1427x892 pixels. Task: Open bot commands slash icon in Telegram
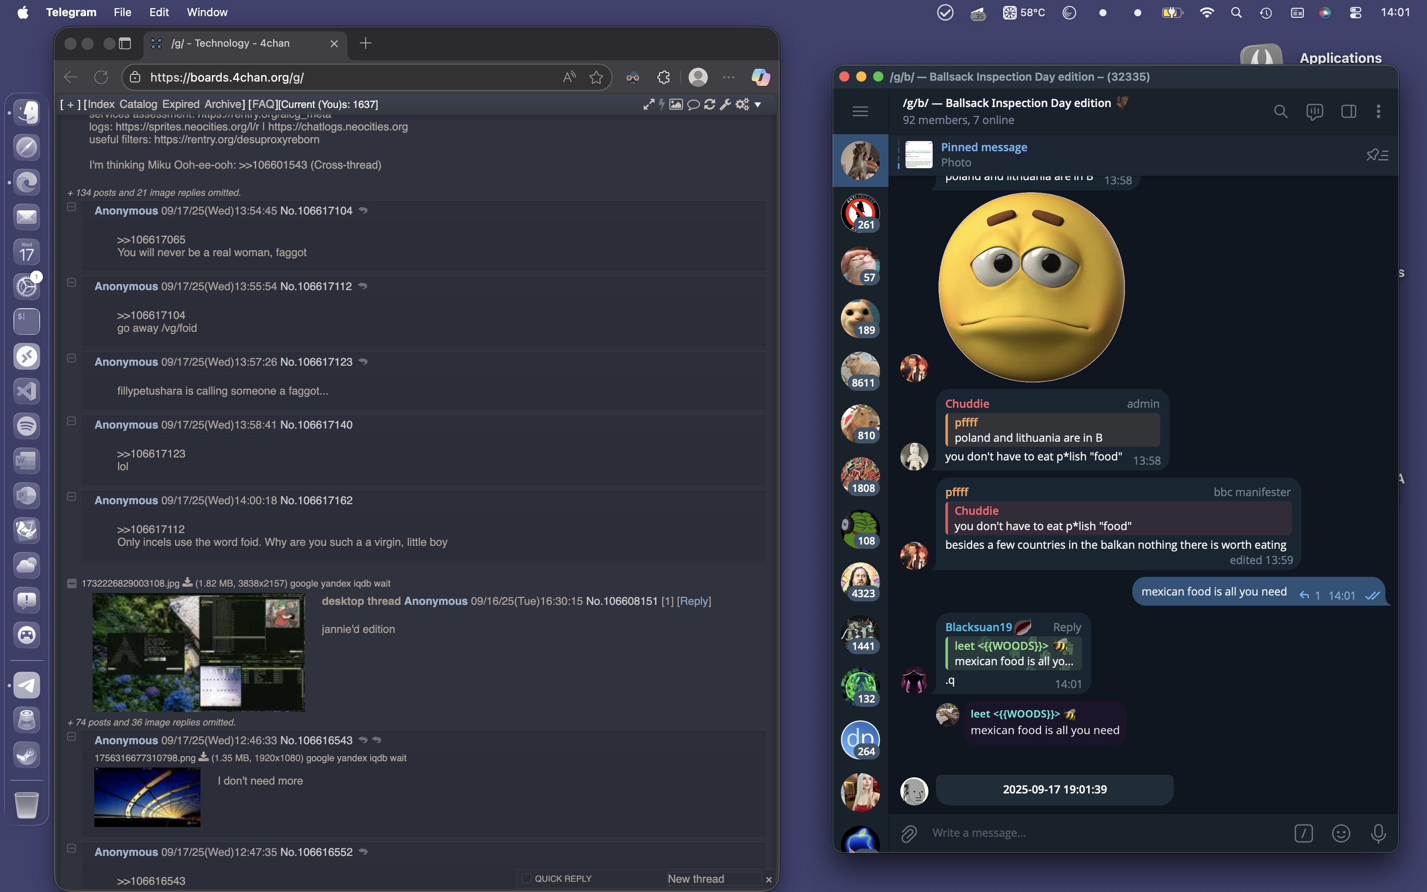click(1303, 833)
